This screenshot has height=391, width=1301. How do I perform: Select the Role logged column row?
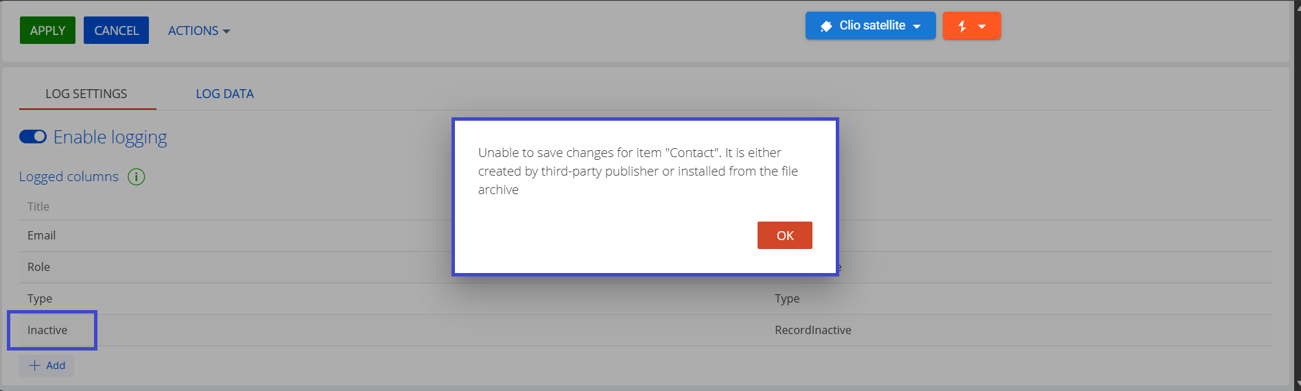39,267
